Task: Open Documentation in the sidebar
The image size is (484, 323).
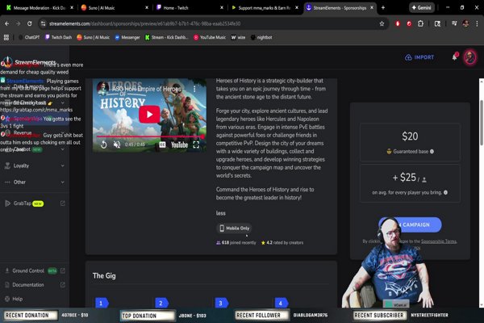Action: [27, 285]
